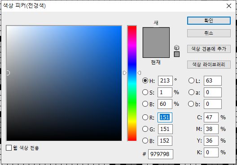Click the Y field showing 36
237x165 pixels.
coord(211,141)
